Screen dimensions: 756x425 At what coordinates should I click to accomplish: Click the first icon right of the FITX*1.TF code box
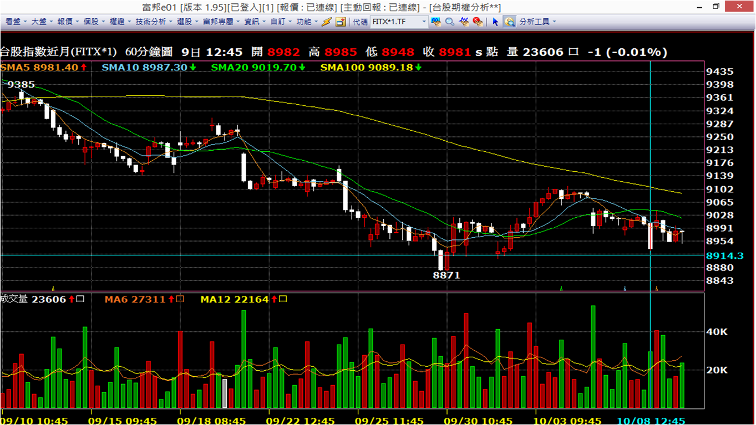437,22
